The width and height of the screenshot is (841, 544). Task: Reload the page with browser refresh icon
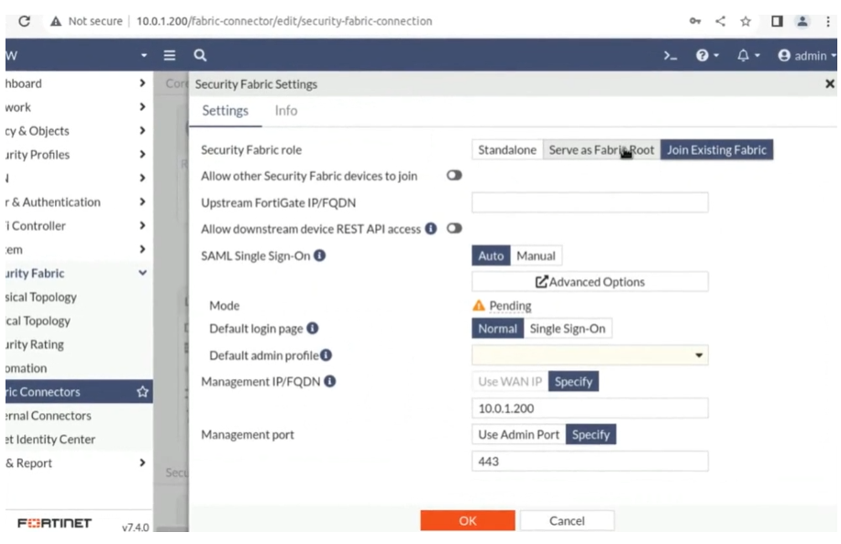(x=24, y=21)
